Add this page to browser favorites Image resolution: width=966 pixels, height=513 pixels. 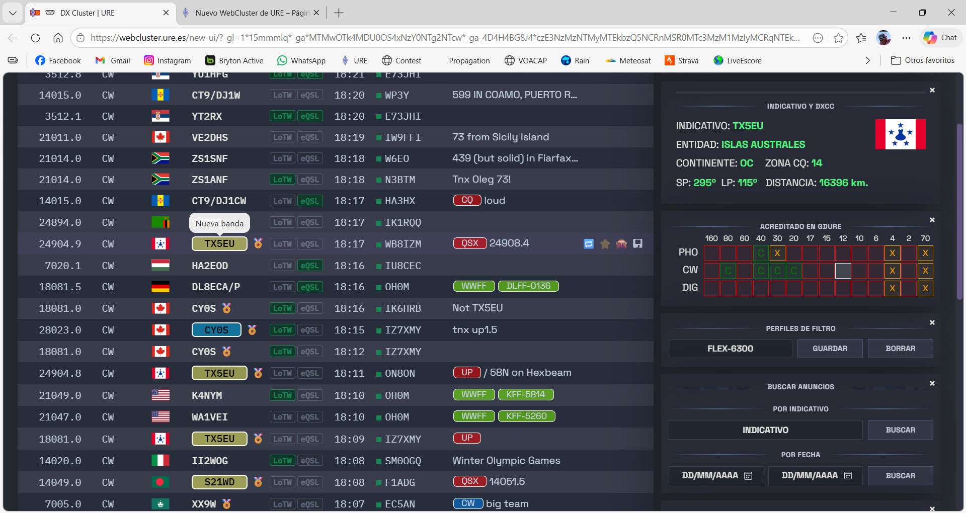click(838, 38)
